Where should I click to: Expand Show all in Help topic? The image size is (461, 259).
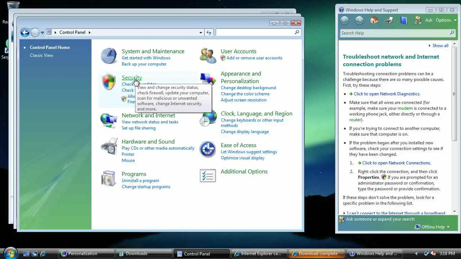point(438,46)
